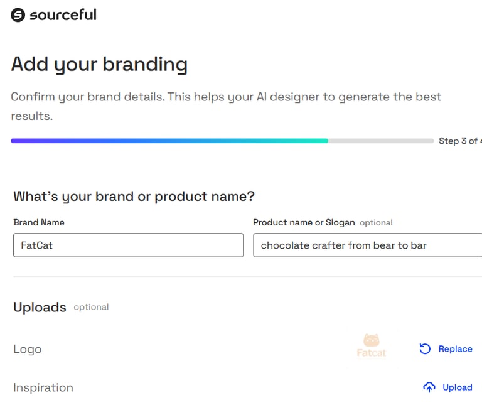Click the cloud upload arrow icon
This screenshot has width=482, height=410.
click(x=429, y=387)
